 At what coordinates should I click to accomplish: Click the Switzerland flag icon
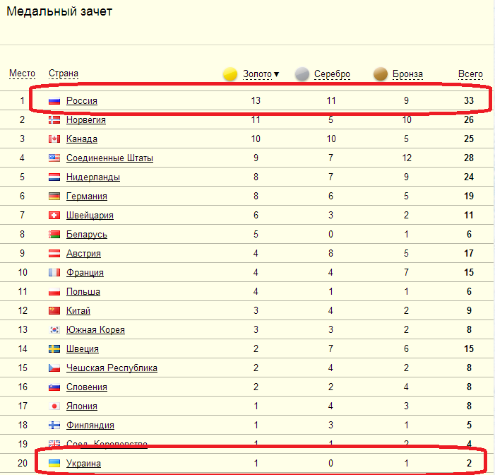[54, 216]
